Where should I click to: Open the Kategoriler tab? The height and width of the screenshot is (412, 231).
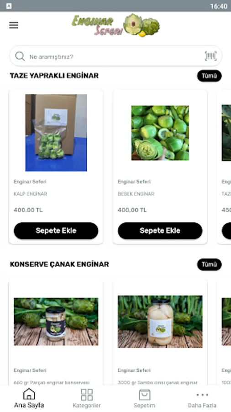pyautogui.click(x=87, y=398)
